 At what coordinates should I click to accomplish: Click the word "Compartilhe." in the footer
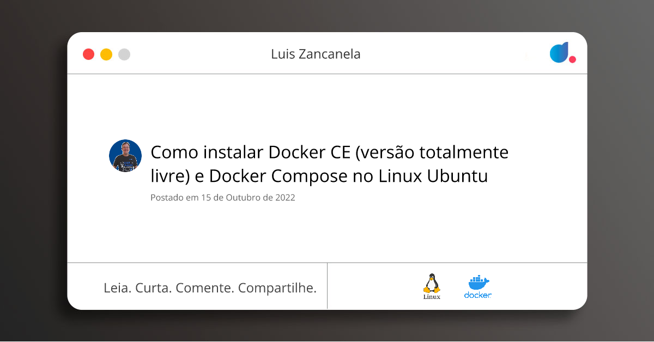(277, 288)
